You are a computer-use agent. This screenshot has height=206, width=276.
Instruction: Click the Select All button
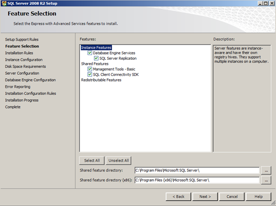click(x=92, y=160)
